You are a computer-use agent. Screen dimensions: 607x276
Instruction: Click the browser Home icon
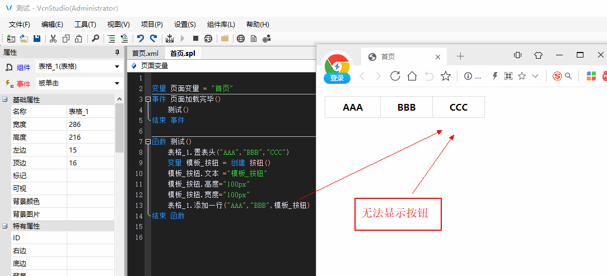[x=412, y=76]
